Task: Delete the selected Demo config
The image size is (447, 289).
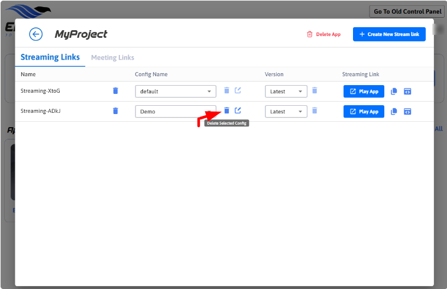Action: tap(226, 111)
